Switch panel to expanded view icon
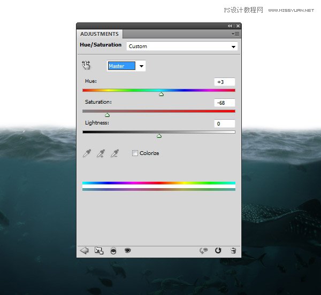Image resolution: width=321 pixels, height=295 pixels. click(x=98, y=250)
